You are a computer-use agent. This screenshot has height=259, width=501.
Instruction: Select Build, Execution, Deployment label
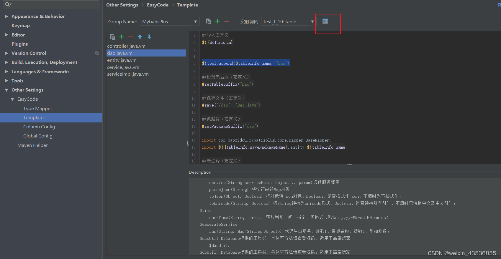click(44, 62)
